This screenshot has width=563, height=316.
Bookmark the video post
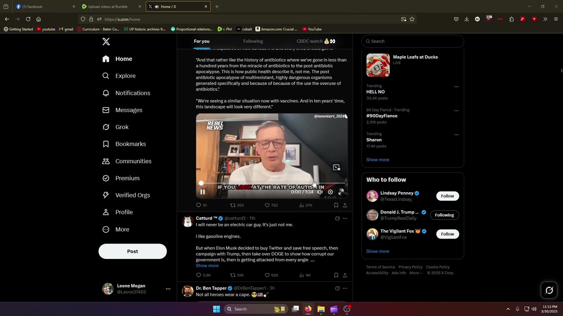click(336, 205)
